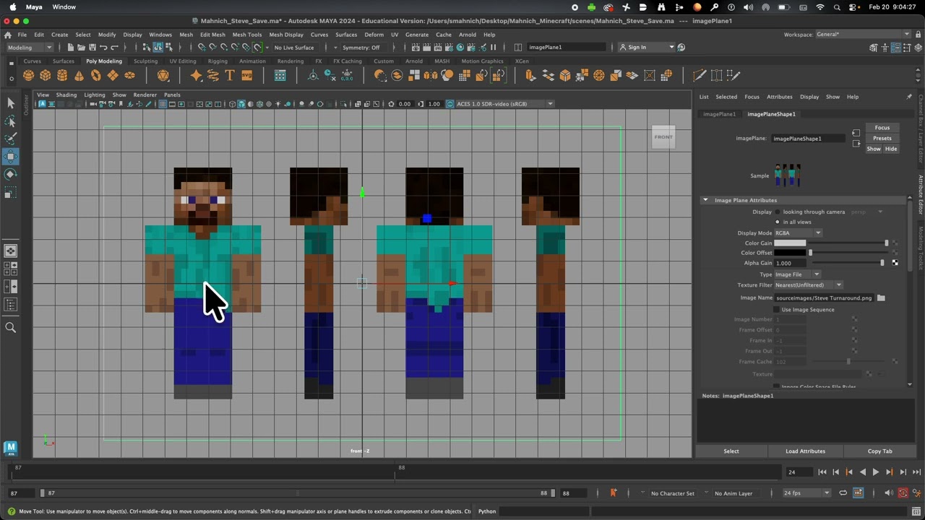
Task: Open the Edit Mesh menu
Action: coord(212,35)
